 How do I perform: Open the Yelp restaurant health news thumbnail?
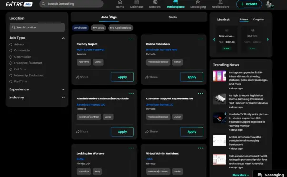[219, 159]
